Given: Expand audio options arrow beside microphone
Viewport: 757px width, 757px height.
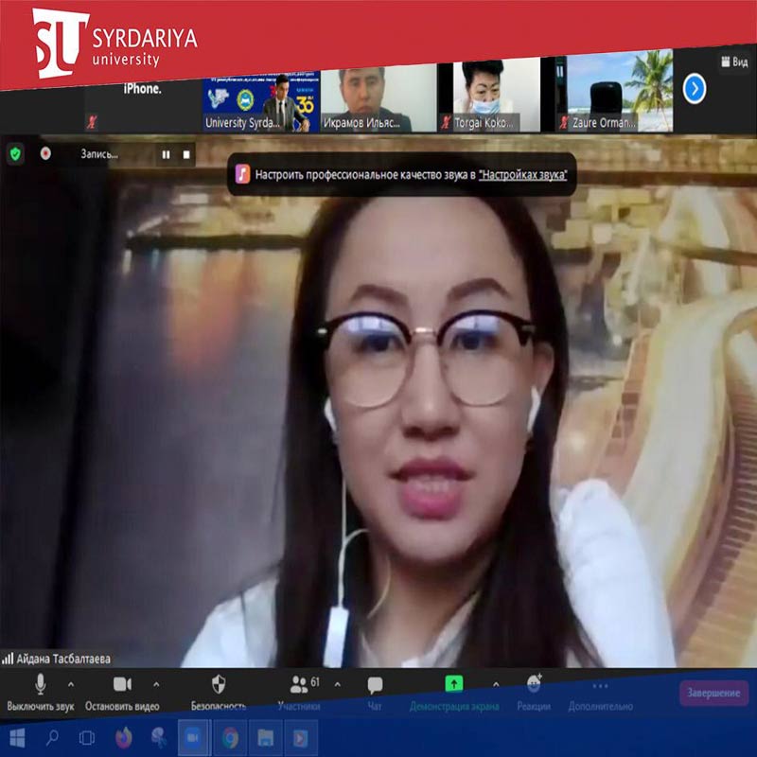Looking at the screenshot, I should (x=70, y=683).
